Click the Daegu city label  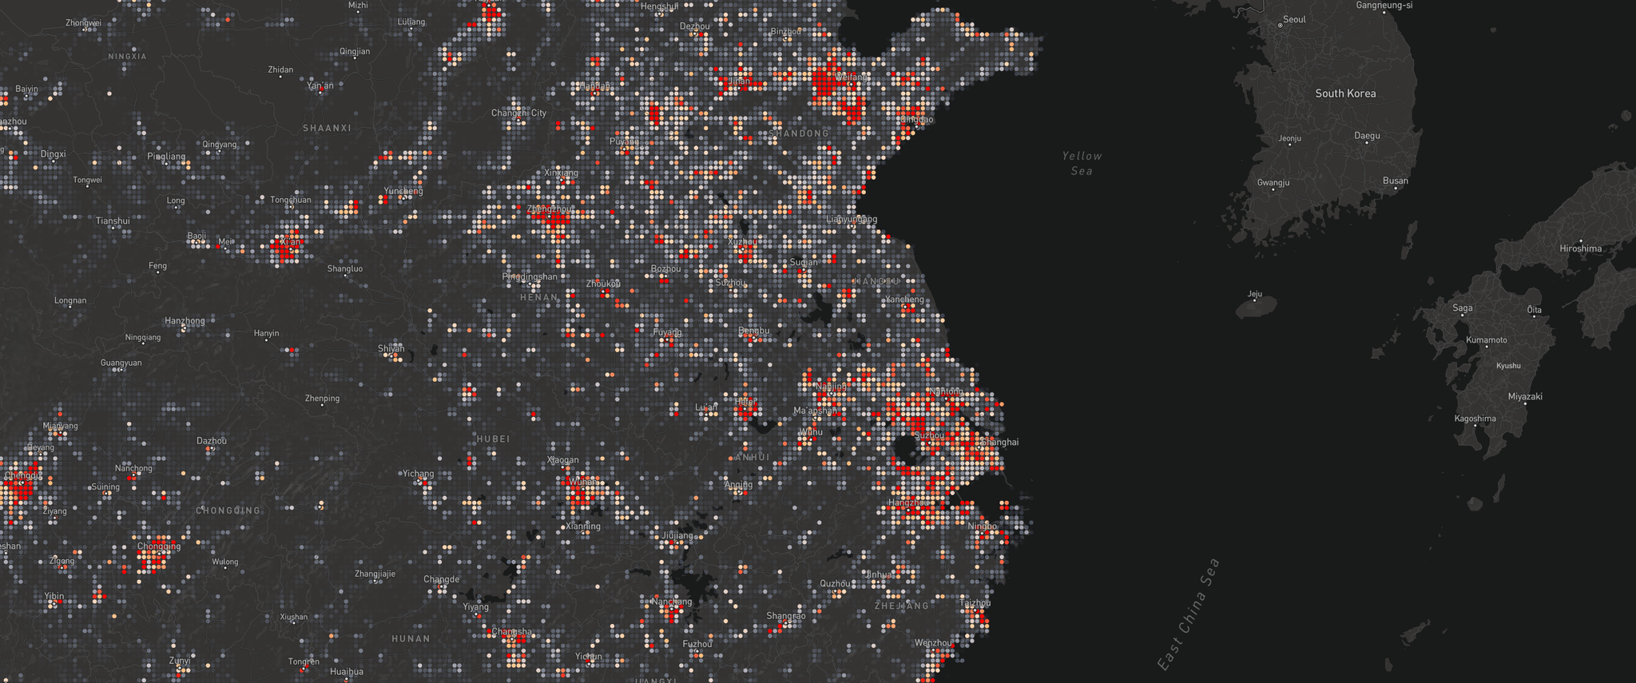click(1367, 136)
